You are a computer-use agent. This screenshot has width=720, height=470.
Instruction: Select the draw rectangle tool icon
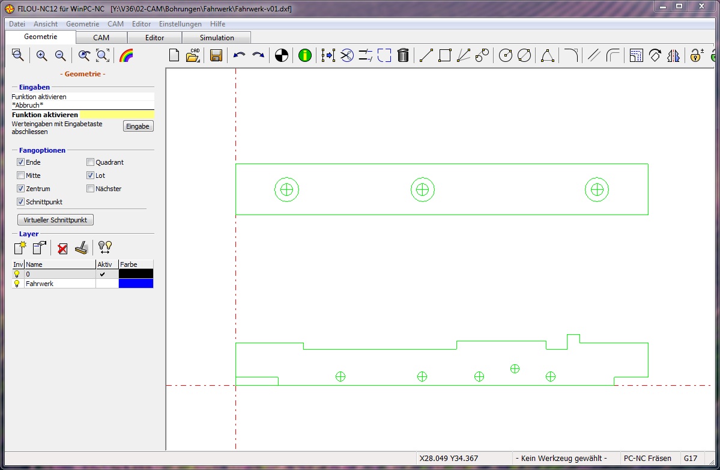coord(444,55)
